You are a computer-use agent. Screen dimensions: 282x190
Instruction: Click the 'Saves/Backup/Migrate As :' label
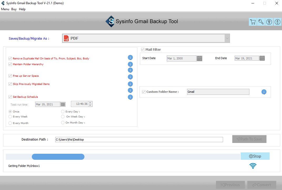click(x=29, y=39)
